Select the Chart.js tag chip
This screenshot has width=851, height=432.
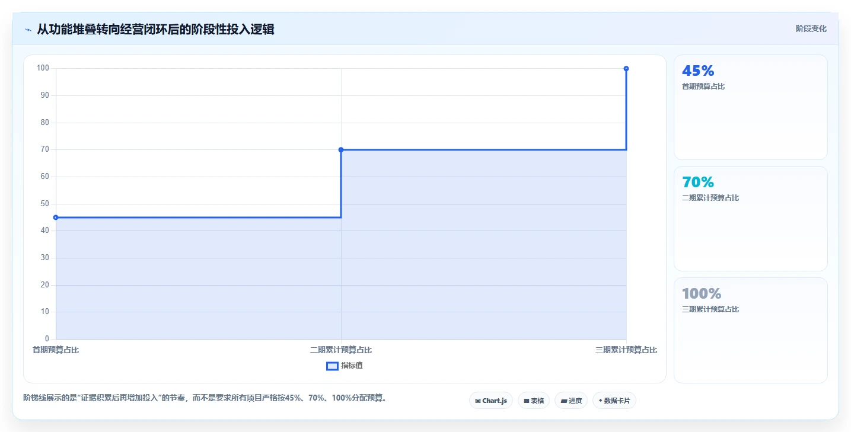(491, 401)
